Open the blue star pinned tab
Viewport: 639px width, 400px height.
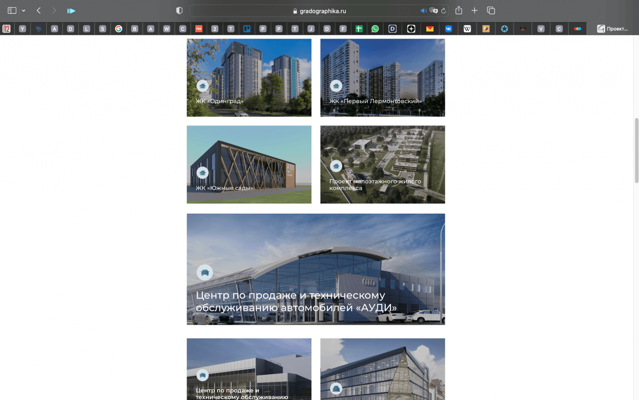[x=505, y=29]
